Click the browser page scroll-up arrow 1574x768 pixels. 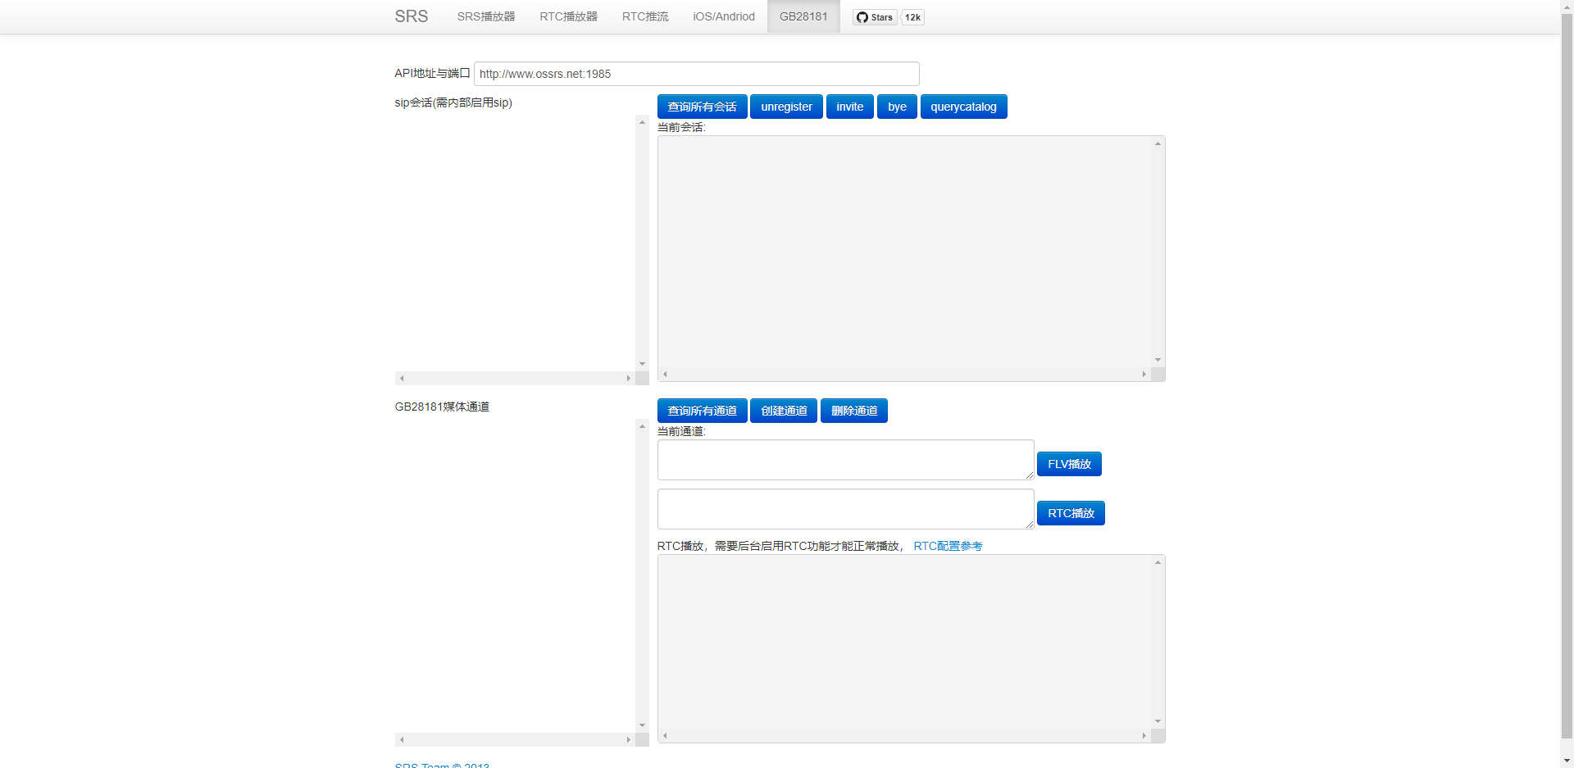(1567, 7)
